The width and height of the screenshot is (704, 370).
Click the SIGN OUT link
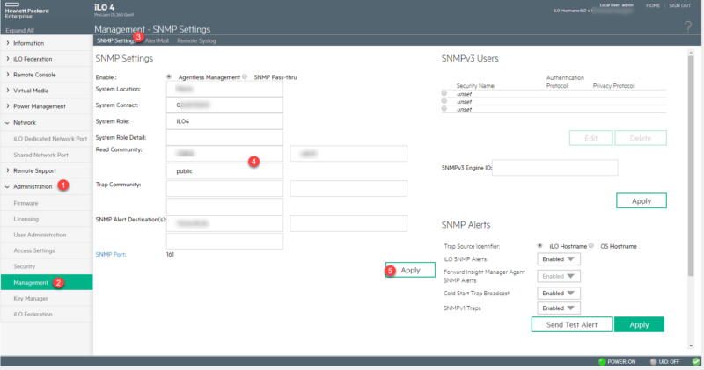pyautogui.click(x=679, y=6)
